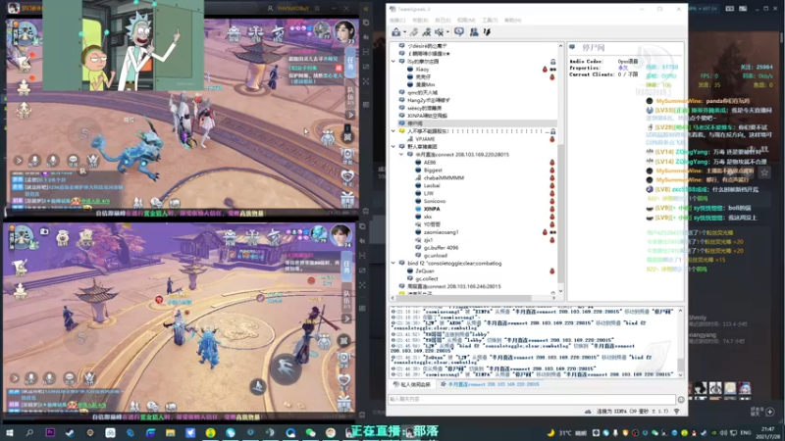Screen dimensions: 785x441
Task: Select user AE86 in channel tree
Action: pyautogui.click(x=430, y=163)
